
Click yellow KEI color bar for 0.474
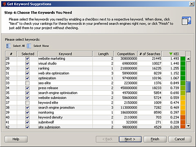pyautogui.click(x=183, y=103)
